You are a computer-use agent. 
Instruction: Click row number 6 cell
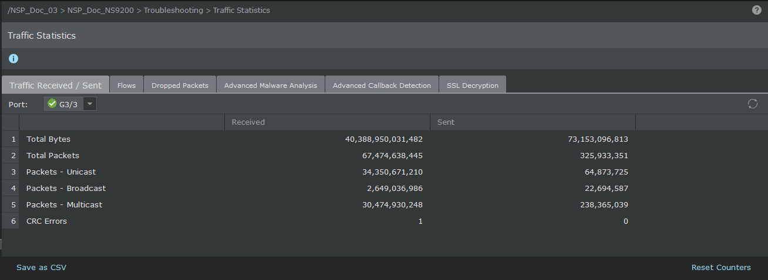click(11, 221)
